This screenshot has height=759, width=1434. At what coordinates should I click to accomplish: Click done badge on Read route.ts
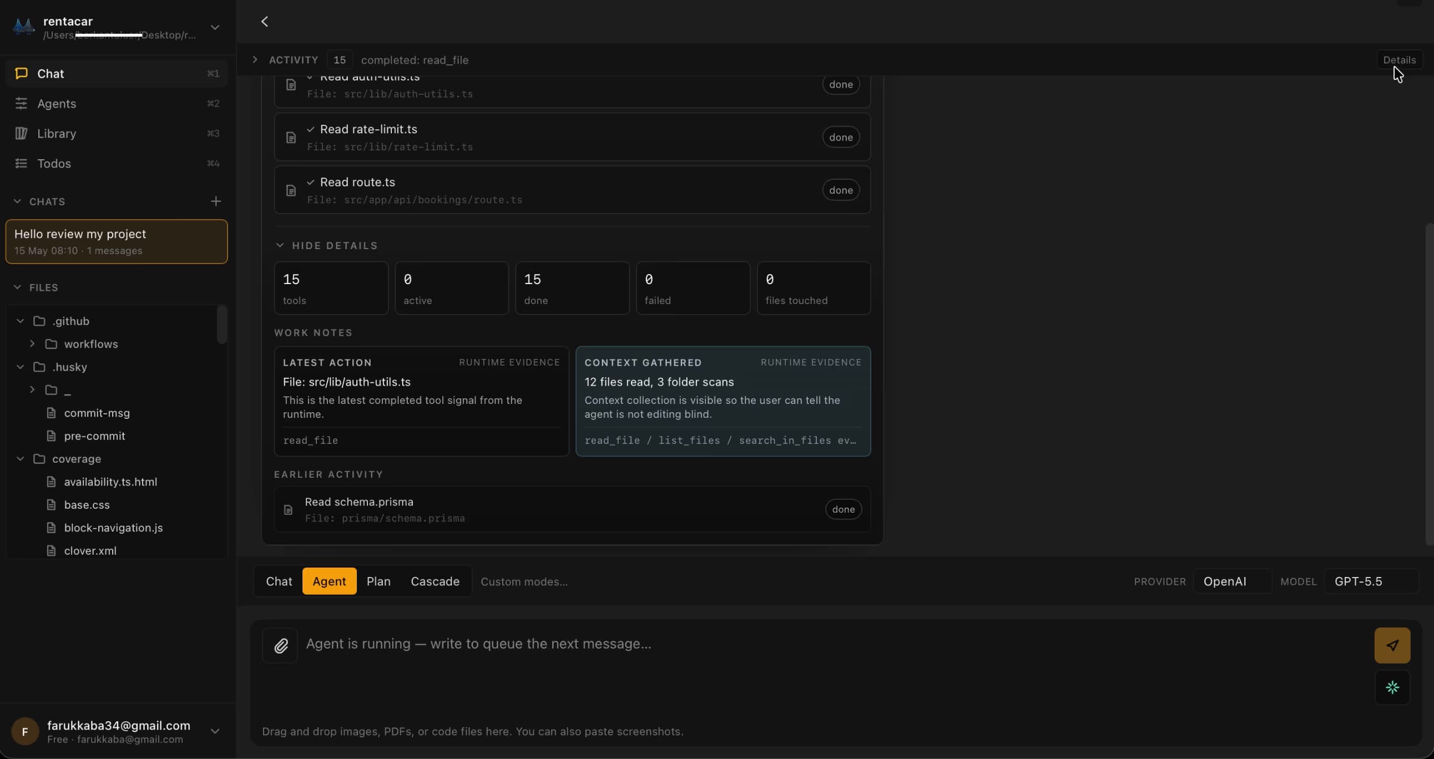pyautogui.click(x=841, y=190)
